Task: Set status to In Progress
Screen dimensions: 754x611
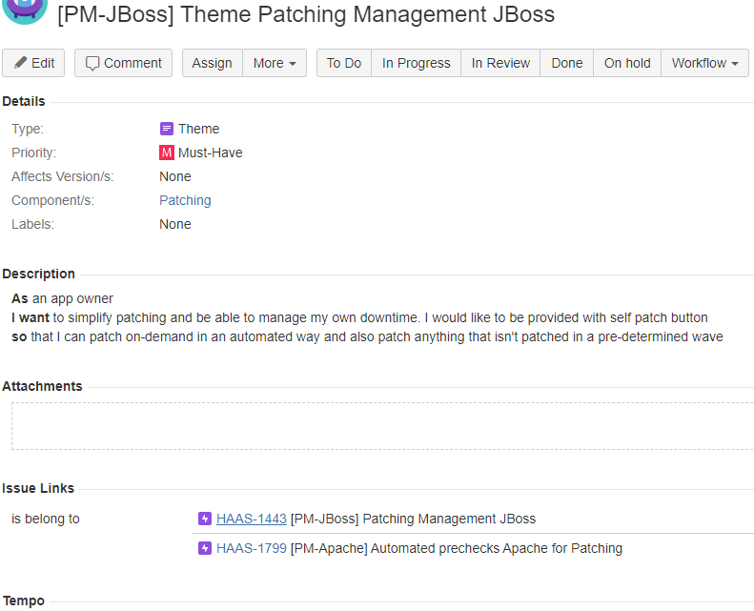Action: pyautogui.click(x=416, y=63)
